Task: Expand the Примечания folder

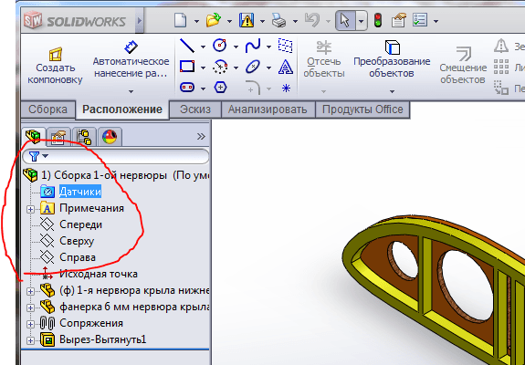Action: pyautogui.click(x=30, y=210)
